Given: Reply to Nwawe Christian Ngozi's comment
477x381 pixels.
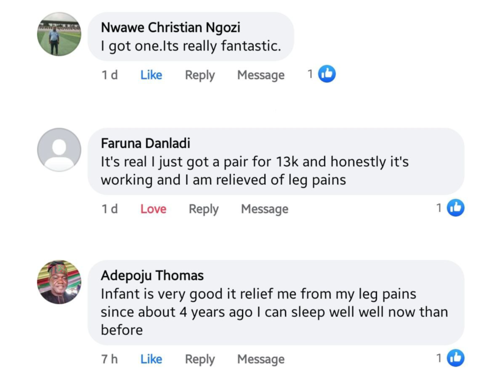Looking at the screenshot, I should point(200,75).
